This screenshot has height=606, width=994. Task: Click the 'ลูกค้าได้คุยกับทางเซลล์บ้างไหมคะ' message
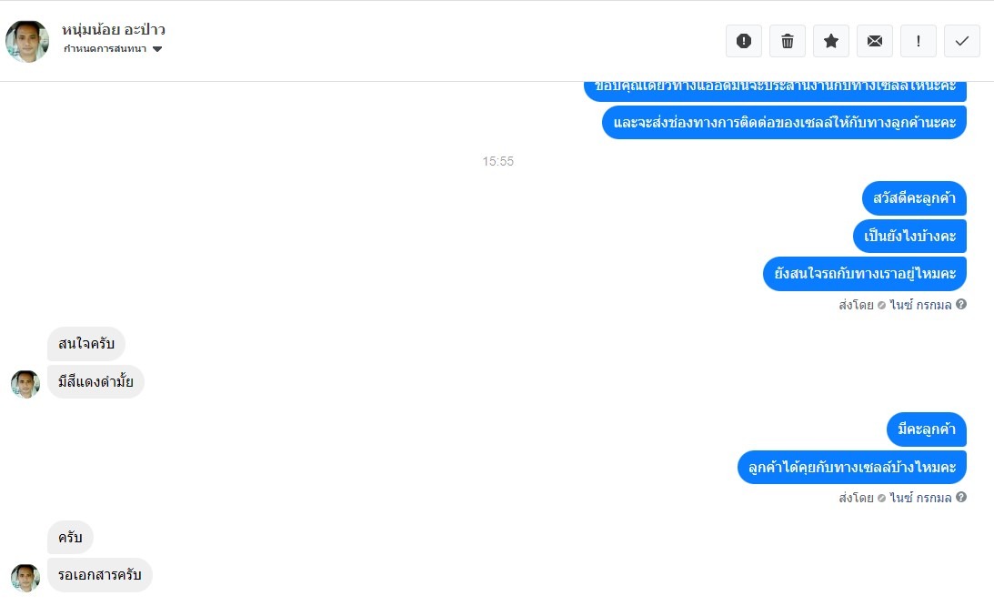852,468
